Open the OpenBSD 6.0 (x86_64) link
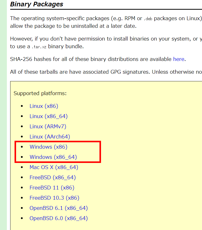The image size is (202, 230). [59, 218]
